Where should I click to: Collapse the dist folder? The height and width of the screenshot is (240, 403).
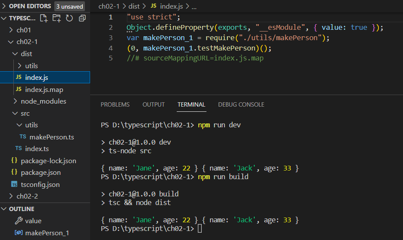point(15,54)
